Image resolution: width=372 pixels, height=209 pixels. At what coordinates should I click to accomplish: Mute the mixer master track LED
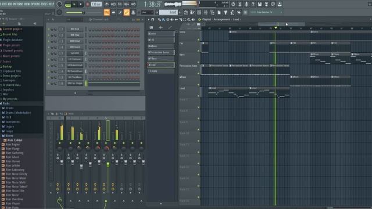coord(59,143)
